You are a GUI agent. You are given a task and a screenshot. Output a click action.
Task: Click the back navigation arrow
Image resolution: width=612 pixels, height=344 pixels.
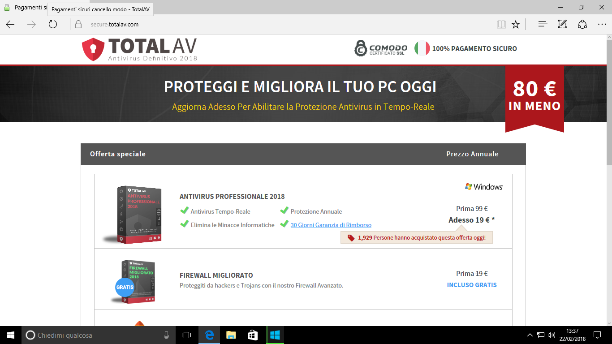click(x=9, y=25)
